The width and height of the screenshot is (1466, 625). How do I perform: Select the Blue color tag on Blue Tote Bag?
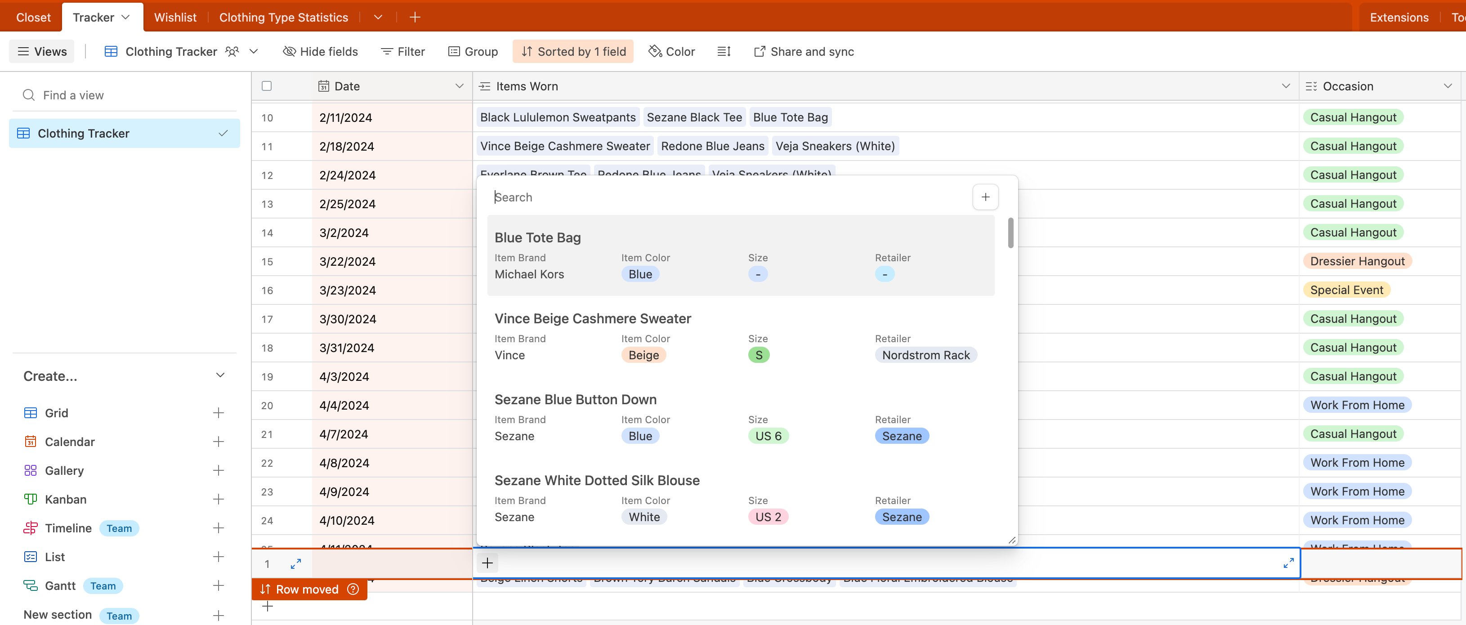click(x=639, y=274)
